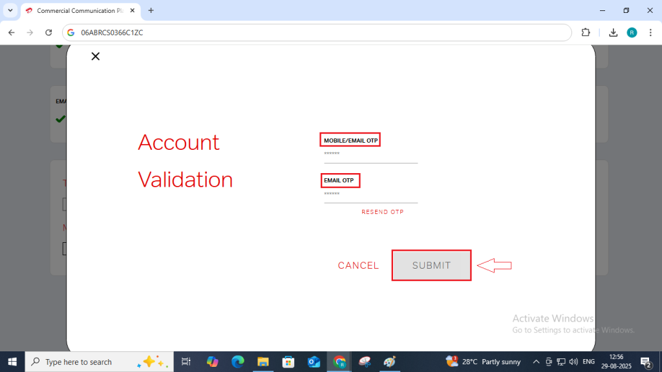The width and height of the screenshot is (662, 372).
Task: Click the browser forward arrow
Action: (x=30, y=32)
